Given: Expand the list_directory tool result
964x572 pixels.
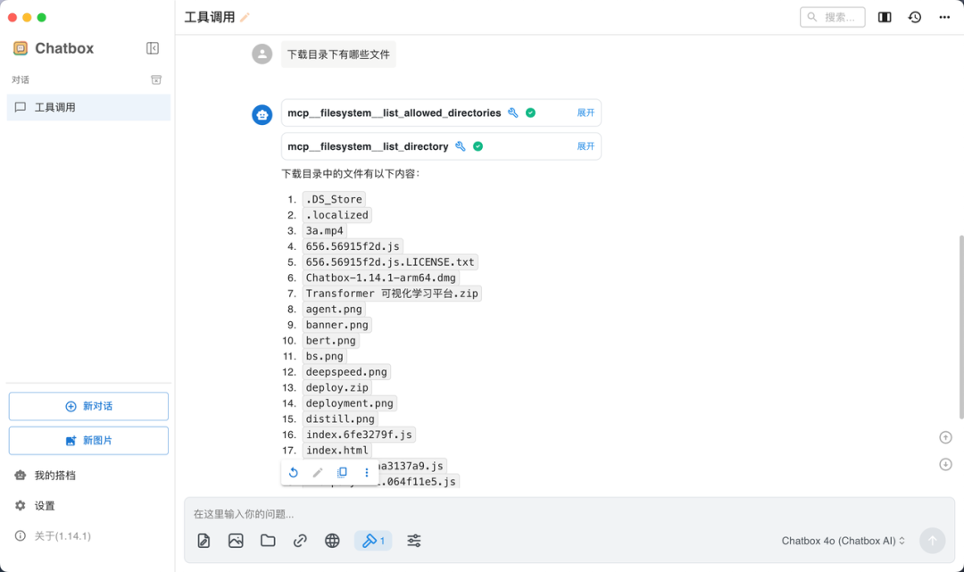Looking at the screenshot, I should 585,145.
